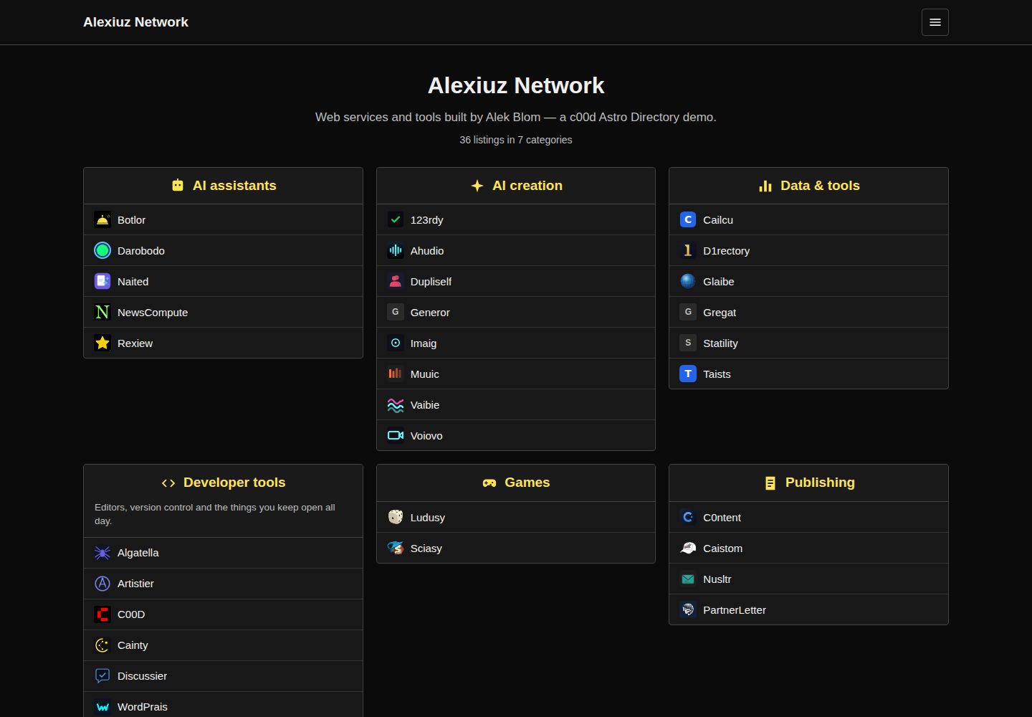Open the AI assistants category heading
The image size is (1032, 717).
click(x=224, y=186)
